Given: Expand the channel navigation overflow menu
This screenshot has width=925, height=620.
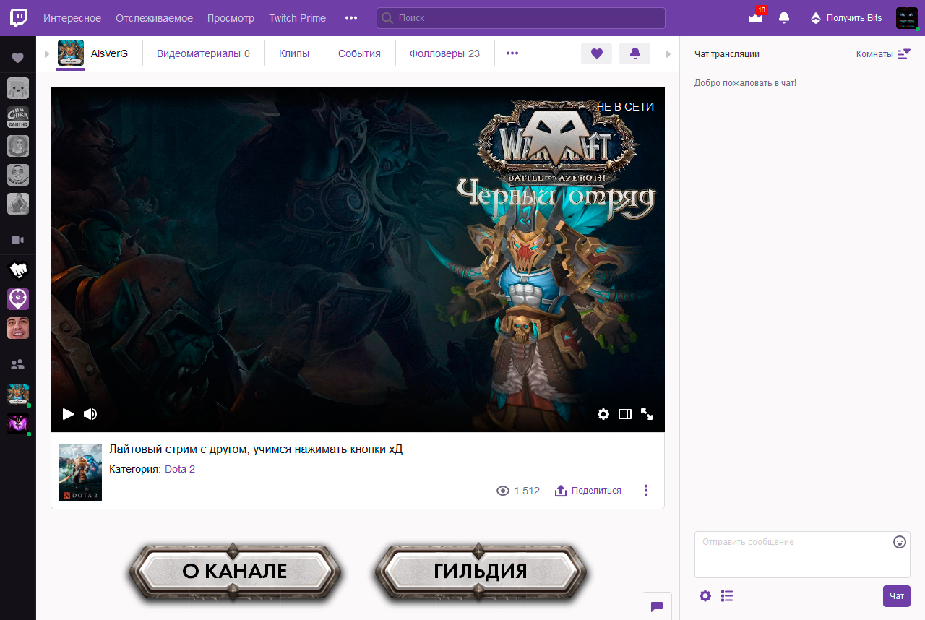Looking at the screenshot, I should [512, 53].
